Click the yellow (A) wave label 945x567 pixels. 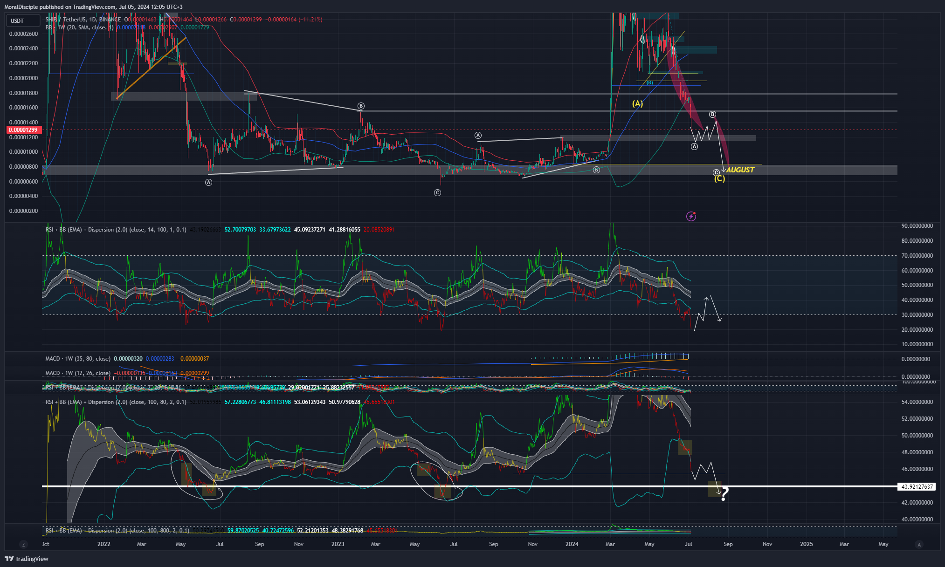click(637, 103)
